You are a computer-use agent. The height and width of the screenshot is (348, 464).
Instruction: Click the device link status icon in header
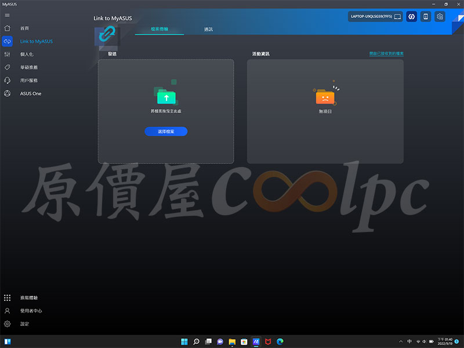(x=411, y=17)
